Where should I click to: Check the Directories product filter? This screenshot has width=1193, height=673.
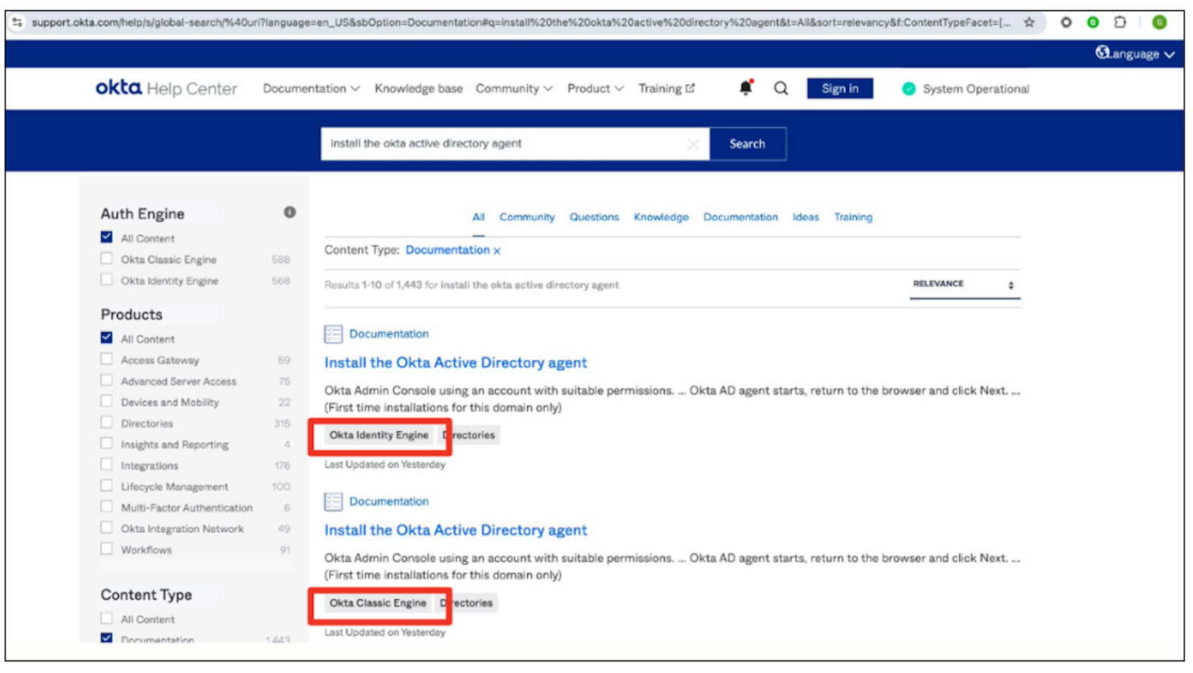(x=106, y=422)
